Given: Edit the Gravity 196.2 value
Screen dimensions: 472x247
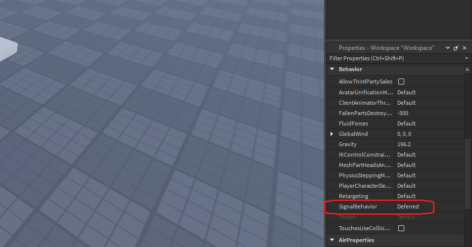Looking at the screenshot, I should (404, 144).
